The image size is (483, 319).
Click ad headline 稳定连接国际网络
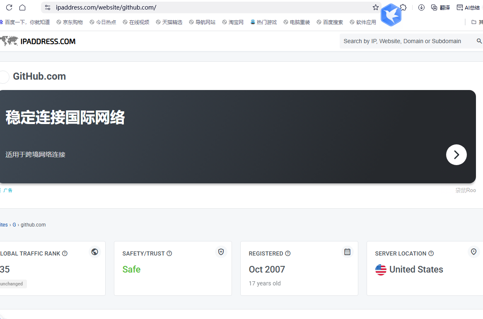pos(65,117)
